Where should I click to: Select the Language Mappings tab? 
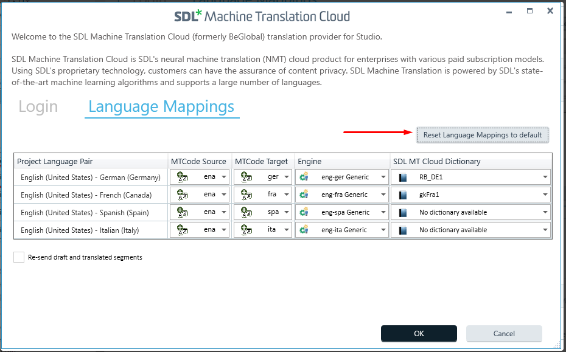coord(161,106)
